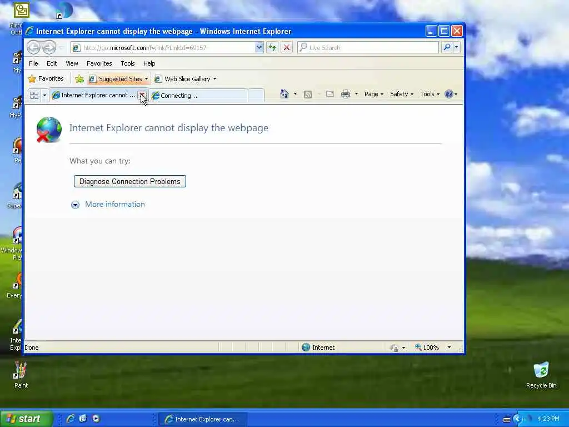Click the Internet security zone indicator
This screenshot has width=569, height=427.
[318, 347]
